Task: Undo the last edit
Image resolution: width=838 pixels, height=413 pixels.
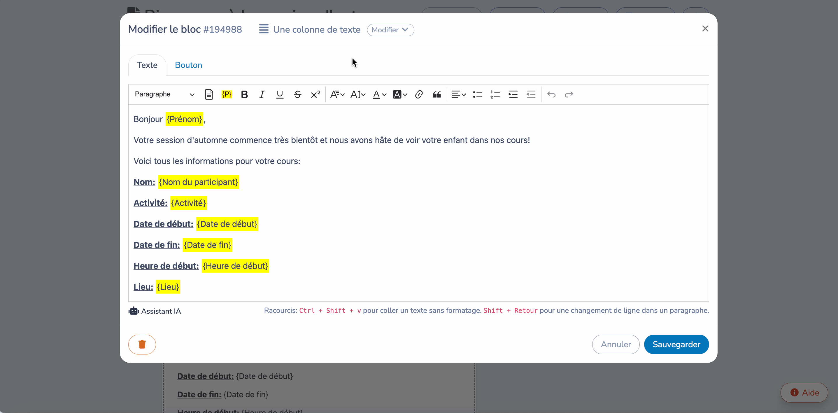Action: 551,94
